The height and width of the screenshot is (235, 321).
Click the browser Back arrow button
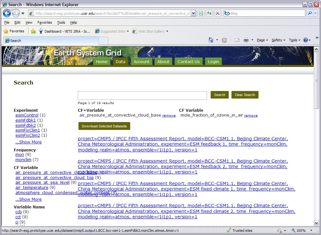[7, 13]
